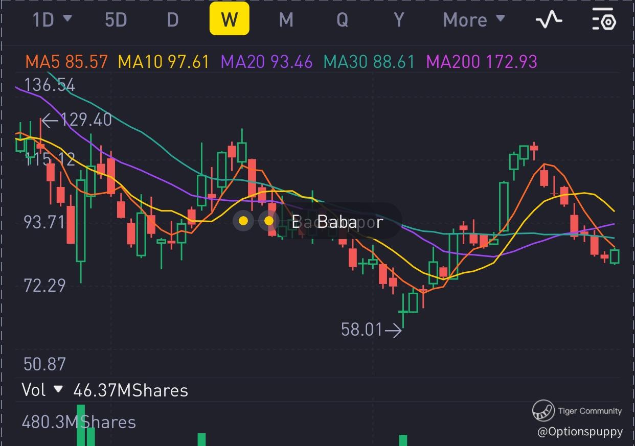Image resolution: width=635 pixels, height=446 pixels.
Task: Open the indicator waveform icon
Action: tap(549, 20)
